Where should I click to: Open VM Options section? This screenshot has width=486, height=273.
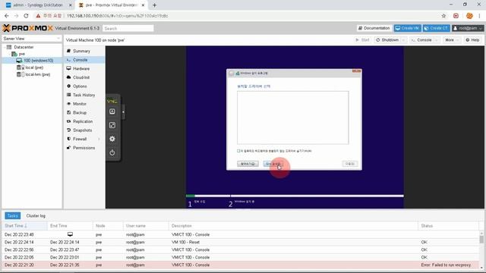[80, 86]
